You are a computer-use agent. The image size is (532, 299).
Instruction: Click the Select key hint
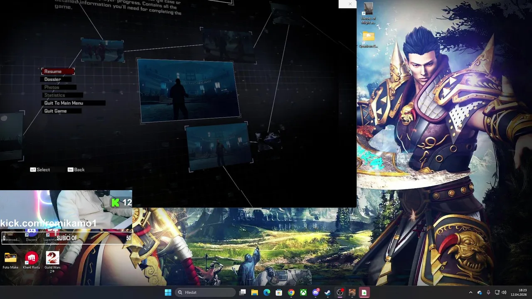pos(40,169)
